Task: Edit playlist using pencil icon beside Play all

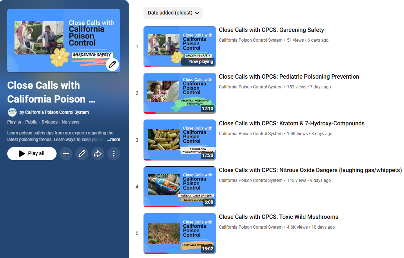Action: pos(82,154)
